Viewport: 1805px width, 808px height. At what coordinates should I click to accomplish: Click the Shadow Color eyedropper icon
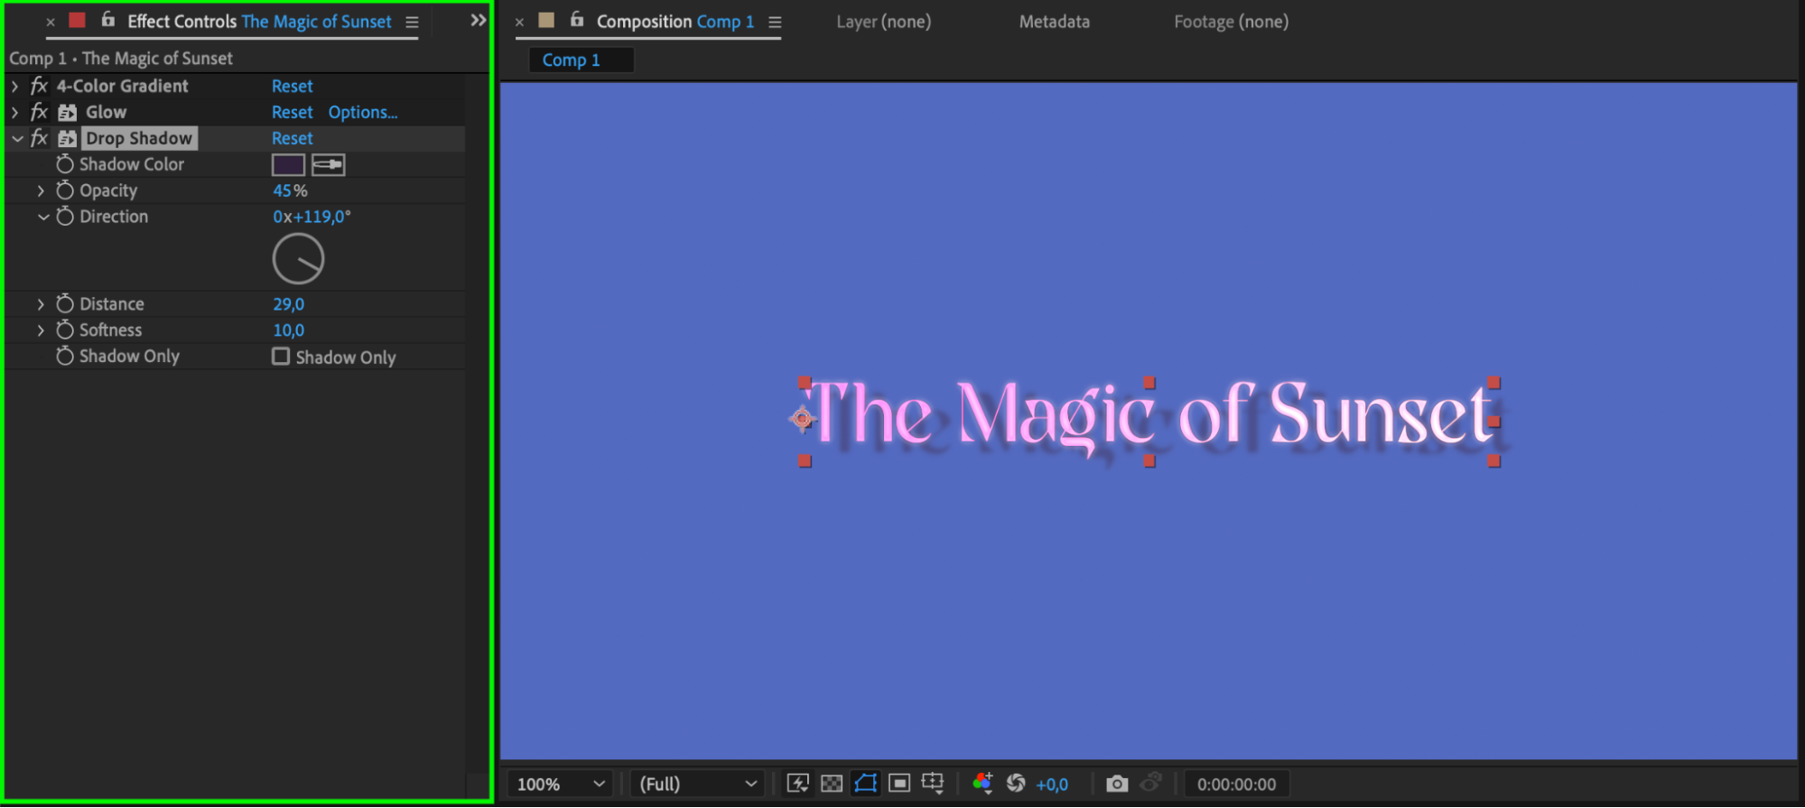tap(328, 164)
